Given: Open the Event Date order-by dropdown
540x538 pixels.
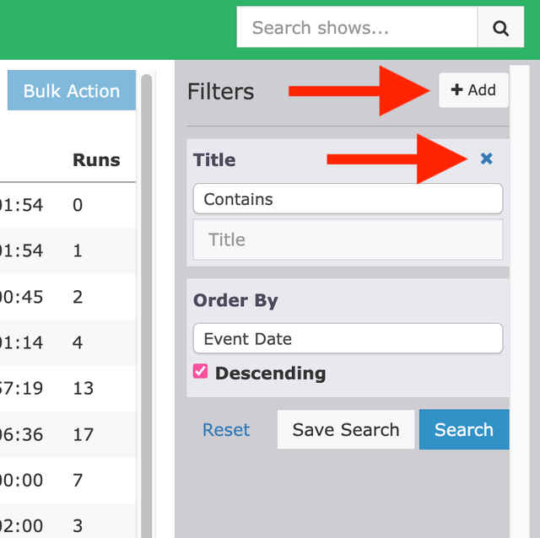Looking at the screenshot, I should 348,339.
